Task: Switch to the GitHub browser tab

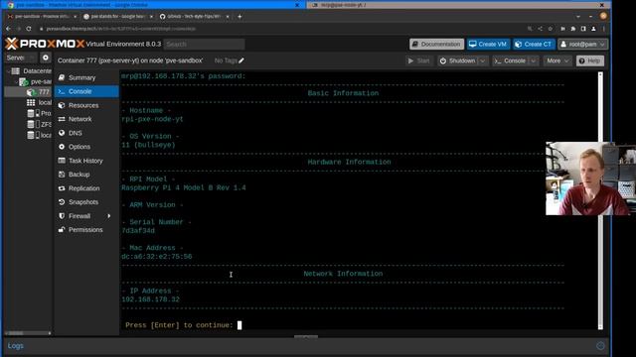Action: pyautogui.click(x=194, y=17)
